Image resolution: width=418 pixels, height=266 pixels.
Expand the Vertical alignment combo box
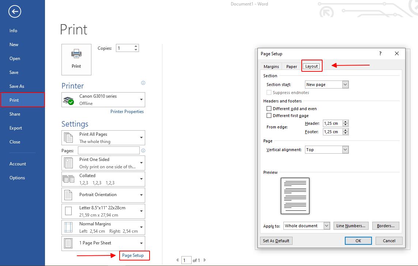click(x=345, y=150)
